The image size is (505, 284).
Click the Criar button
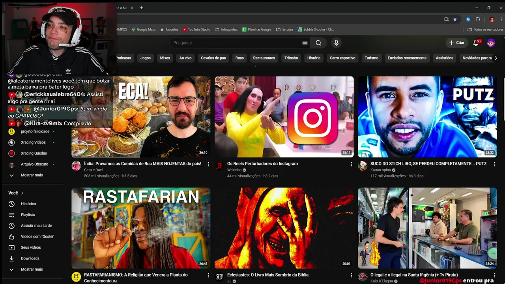[x=457, y=43]
